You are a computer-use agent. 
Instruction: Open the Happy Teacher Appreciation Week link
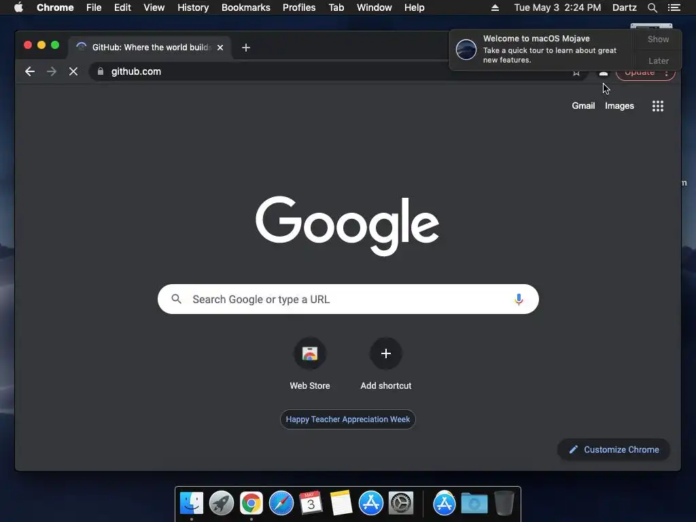tap(347, 419)
